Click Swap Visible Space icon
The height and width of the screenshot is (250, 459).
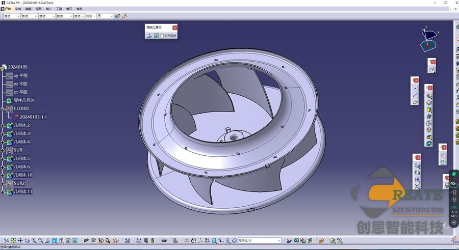[75, 241]
